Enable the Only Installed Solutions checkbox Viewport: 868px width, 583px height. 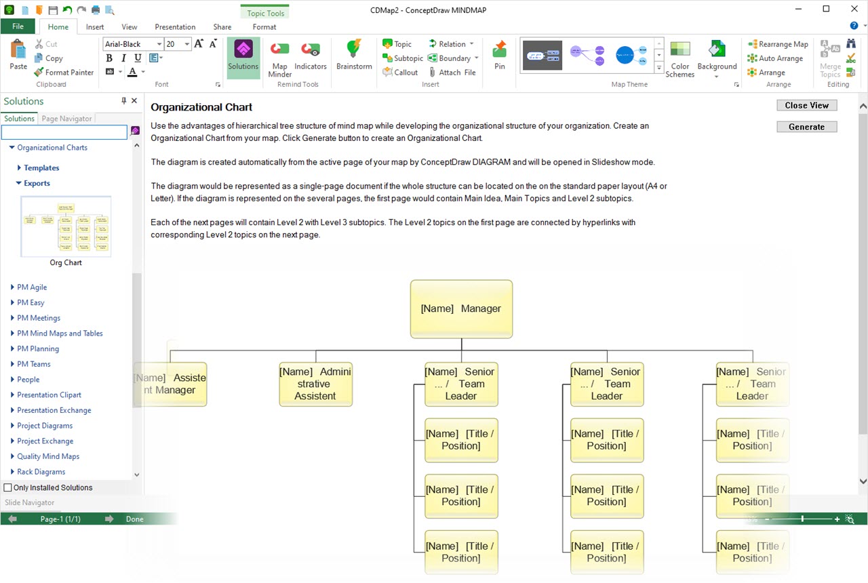point(8,487)
